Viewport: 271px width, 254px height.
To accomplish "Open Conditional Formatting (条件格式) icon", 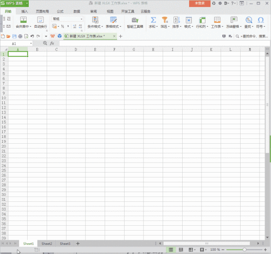I will click(95, 20).
